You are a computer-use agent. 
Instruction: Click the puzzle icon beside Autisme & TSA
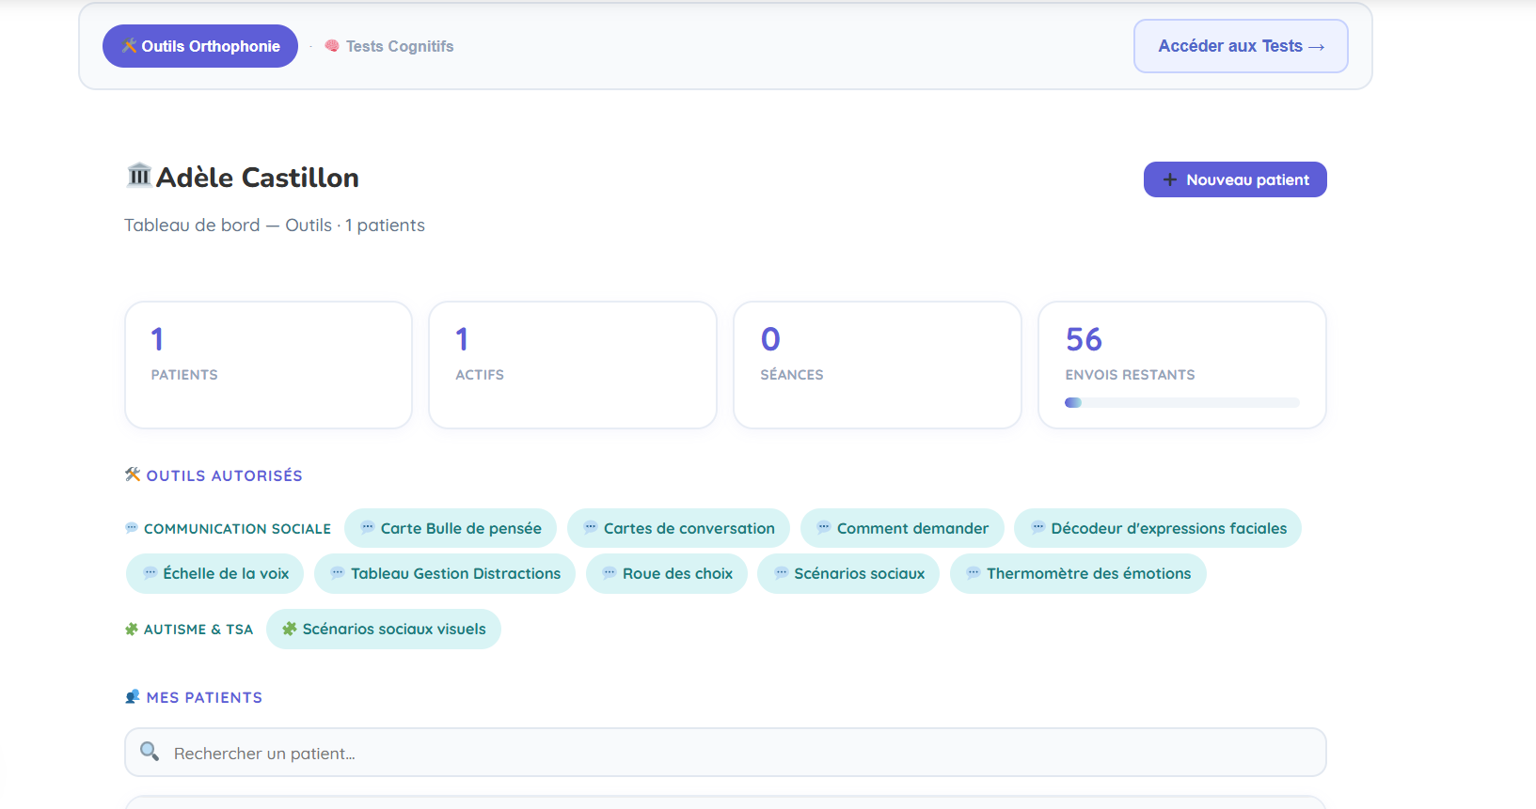pyautogui.click(x=132, y=629)
